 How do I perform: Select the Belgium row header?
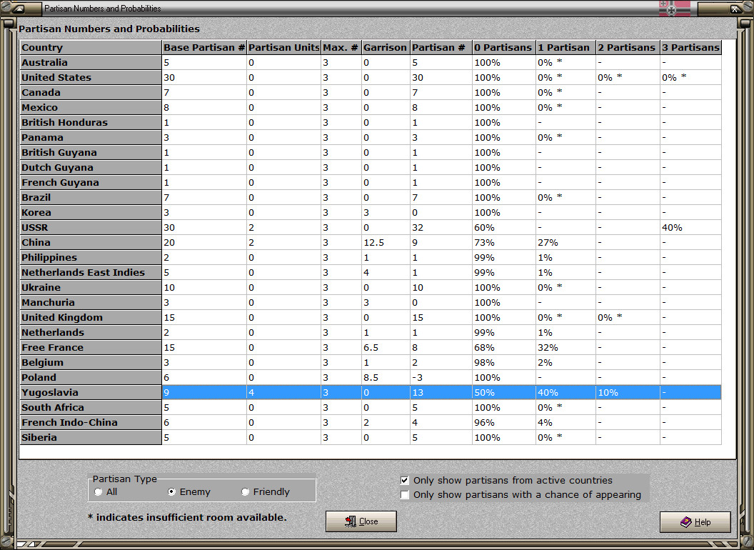tap(91, 362)
